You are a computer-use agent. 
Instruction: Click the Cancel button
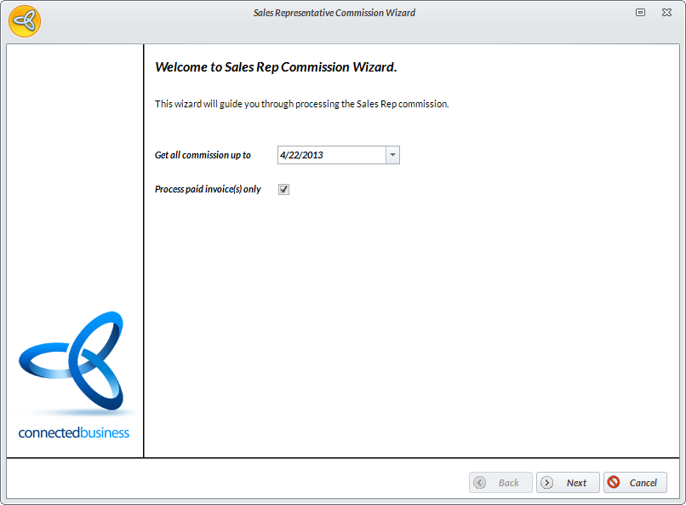(x=635, y=482)
